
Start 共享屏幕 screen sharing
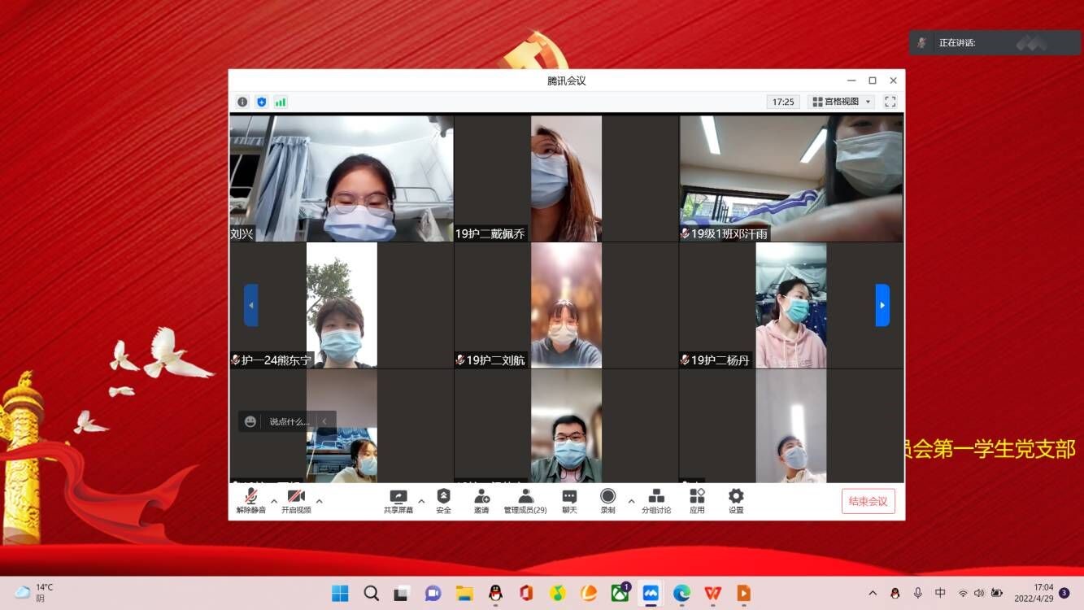(398, 500)
